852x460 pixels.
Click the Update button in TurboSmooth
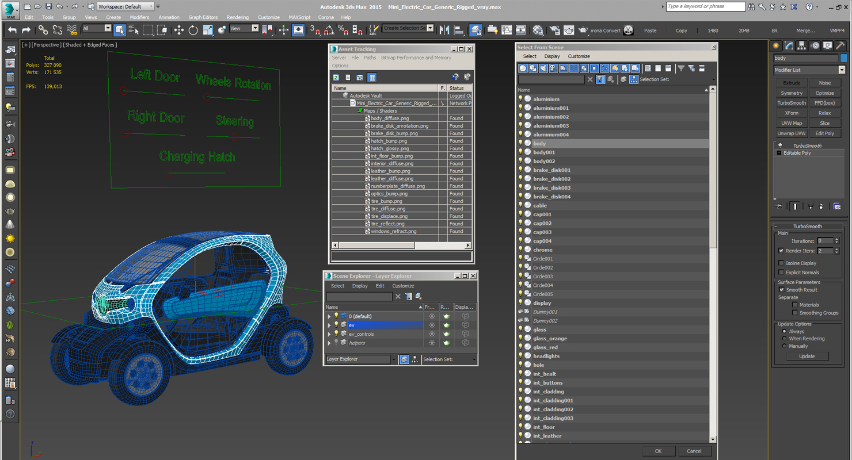(x=807, y=356)
